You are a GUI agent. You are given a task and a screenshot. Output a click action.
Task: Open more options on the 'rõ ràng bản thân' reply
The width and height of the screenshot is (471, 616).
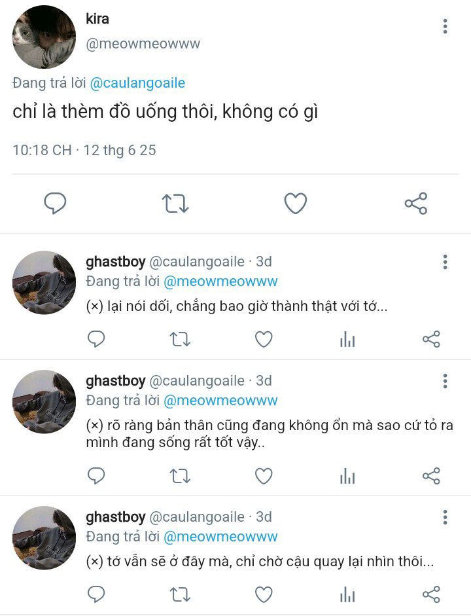coord(445,381)
